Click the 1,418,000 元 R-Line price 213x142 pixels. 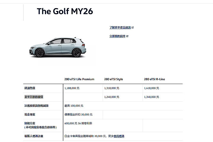click(151, 88)
